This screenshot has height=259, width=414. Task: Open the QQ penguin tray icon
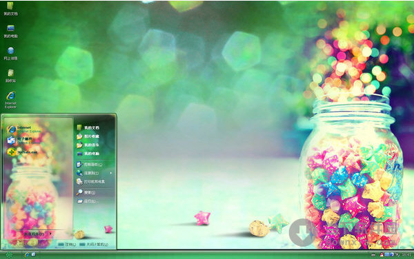pos(382,254)
